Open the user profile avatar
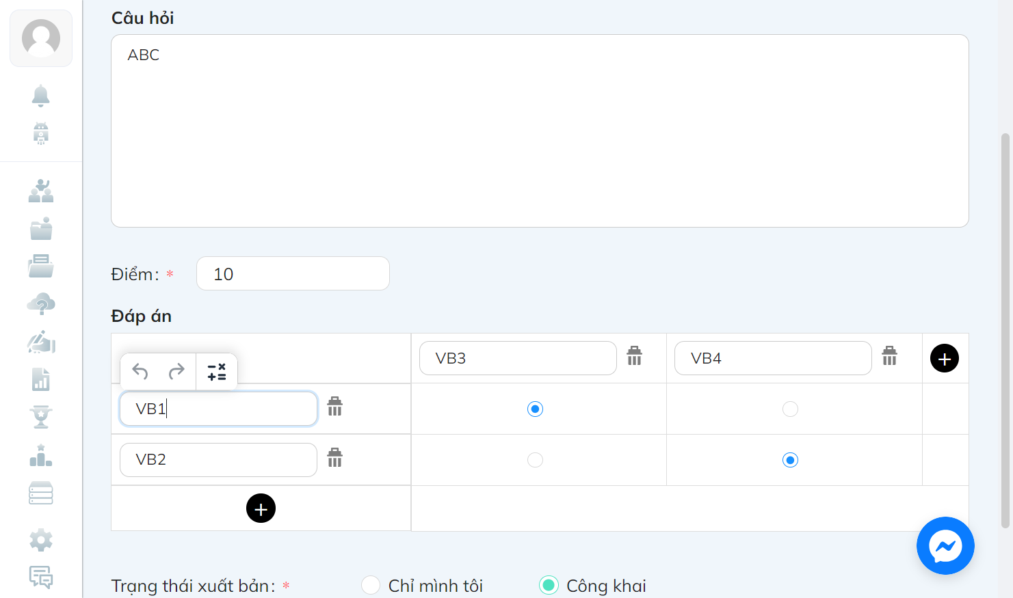1013x598 pixels. click(41, 38)
